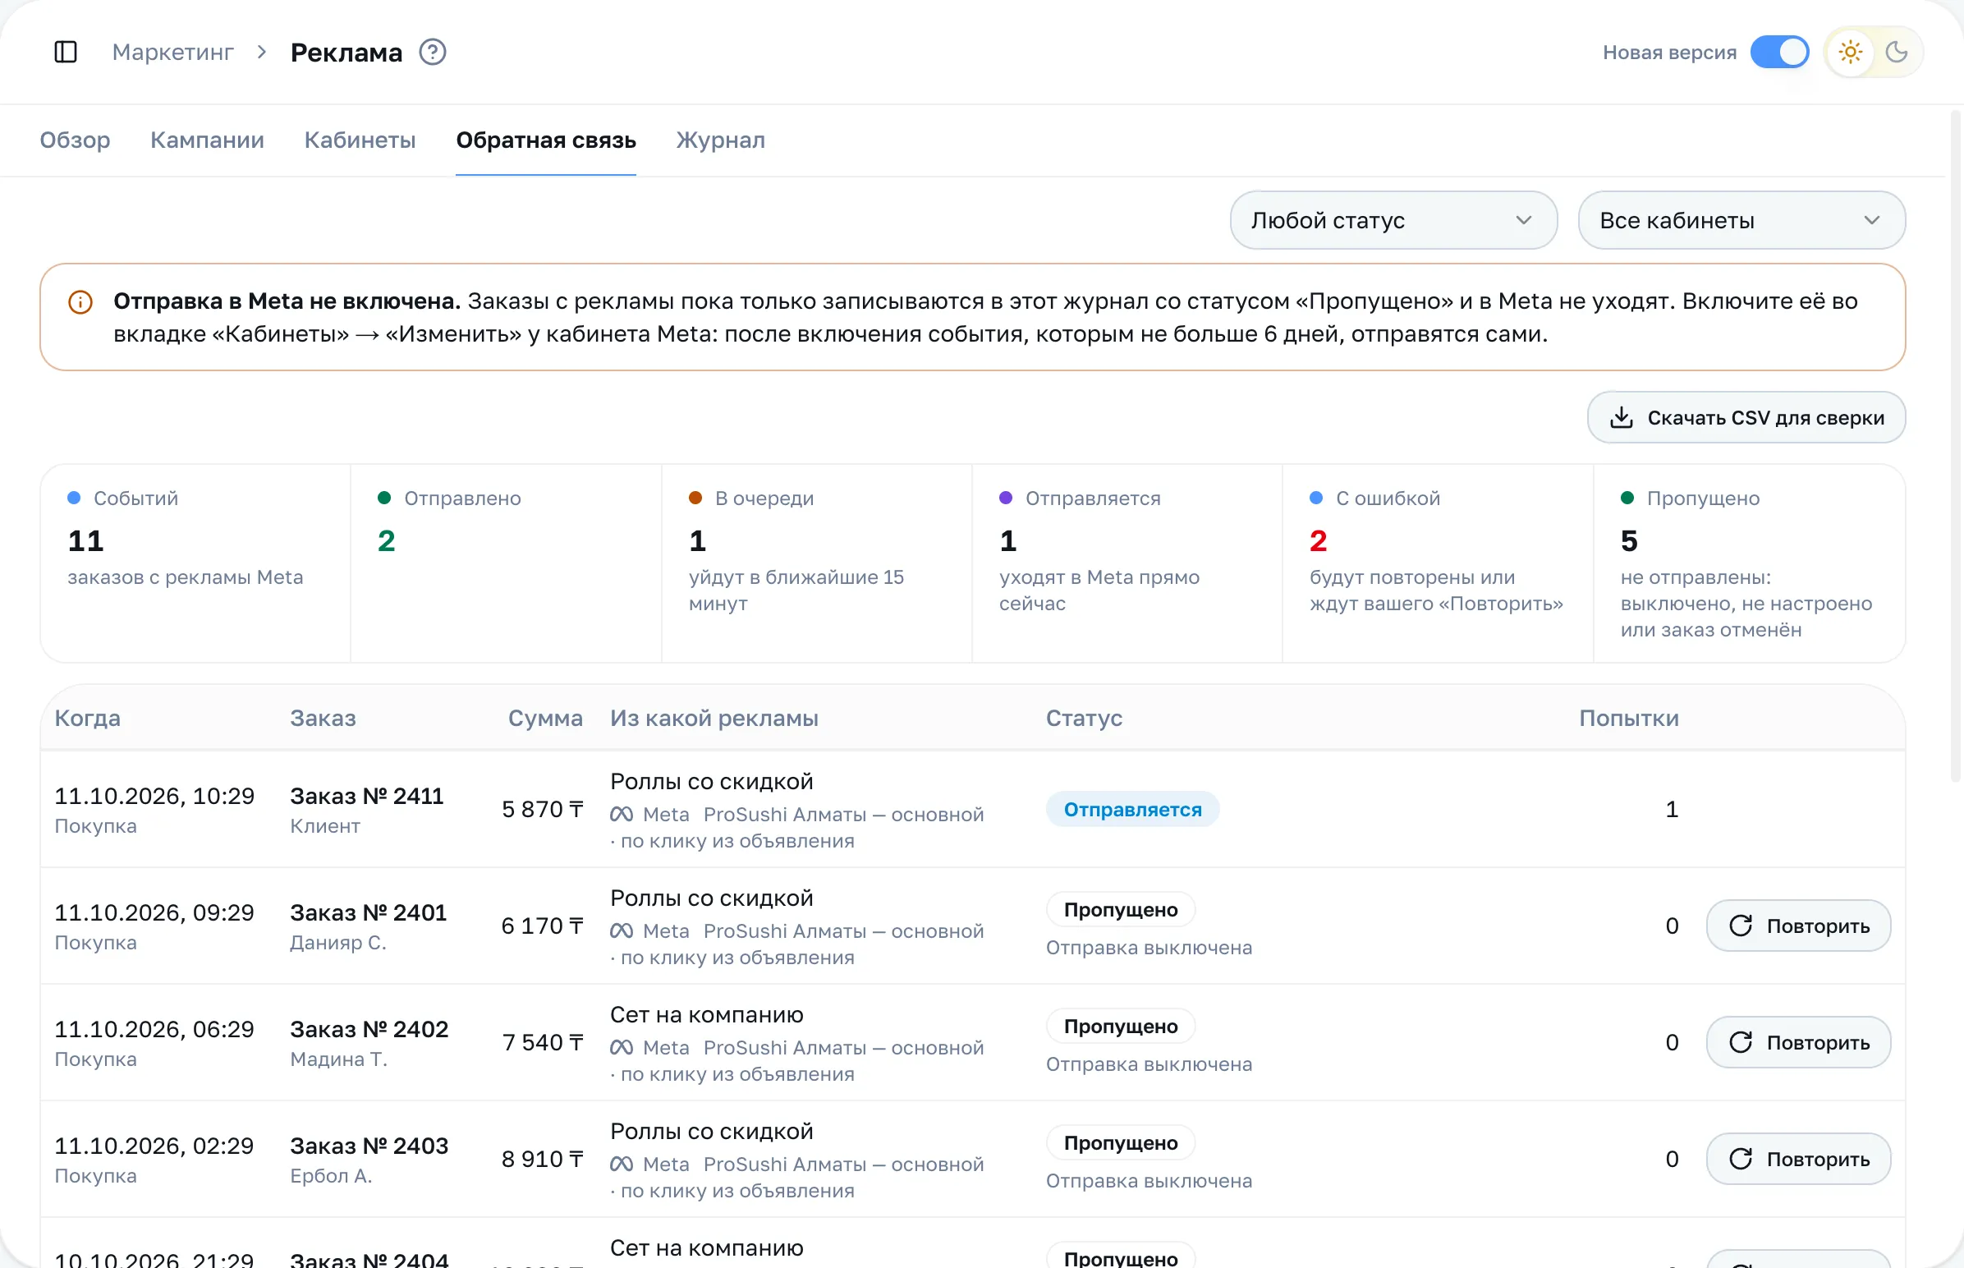Toggle the Новая версия switch

point(1778,52)
